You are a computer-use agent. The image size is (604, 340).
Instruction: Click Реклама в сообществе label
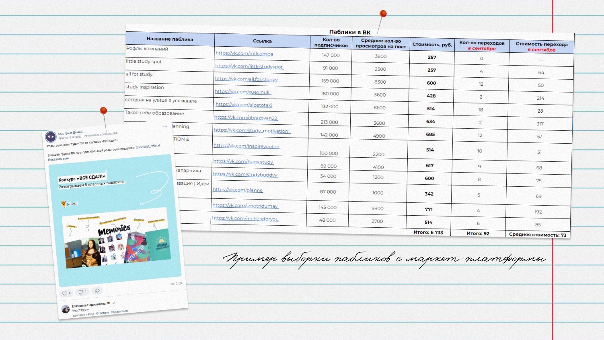point(101,134)
